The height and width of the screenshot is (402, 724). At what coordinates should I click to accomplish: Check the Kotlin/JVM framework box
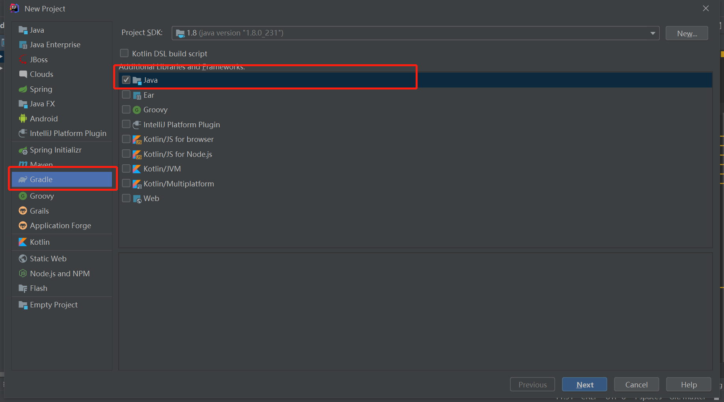click(126, 168)
